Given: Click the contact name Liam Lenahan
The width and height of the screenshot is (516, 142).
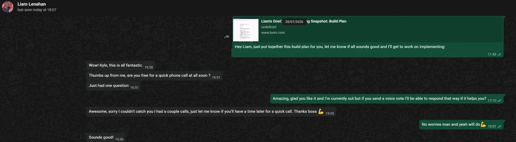Looking at the screenshot, I should [32, 4].
